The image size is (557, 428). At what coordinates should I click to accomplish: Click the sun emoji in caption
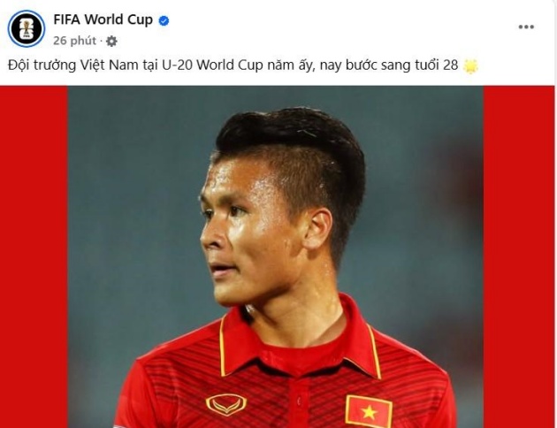point(470,66)
